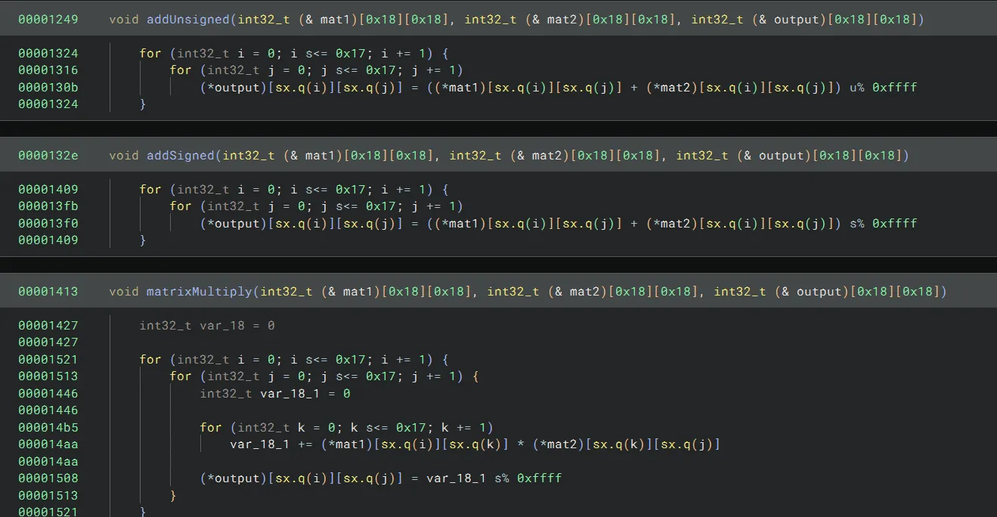Click the 'for' keyword of the k loop
This screenshot has height=517, width=997.
[x=211, y=428]
